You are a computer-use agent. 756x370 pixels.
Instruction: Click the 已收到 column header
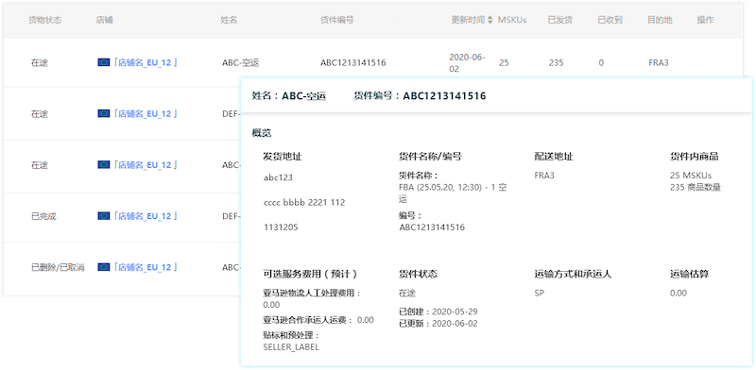(x=610, y=20)
